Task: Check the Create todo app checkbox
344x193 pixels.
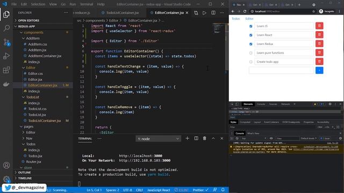Action: [251, 62]
